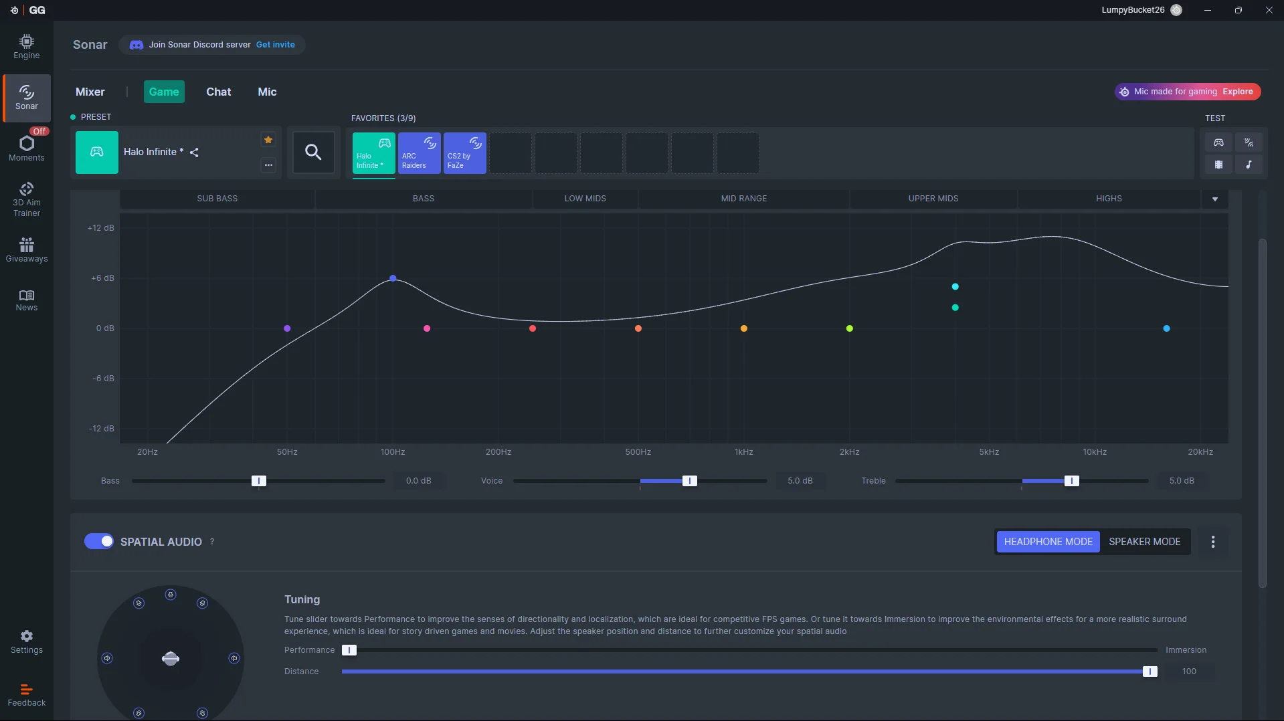Click the Explore mic promotion button
This screenshot has height=721, width=1284.
click(1237, 92)
